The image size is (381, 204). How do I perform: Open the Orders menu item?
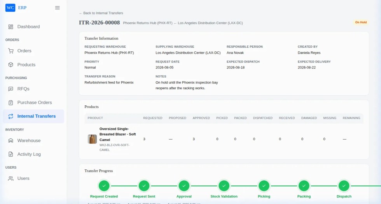pyautogui.click(x=33, y=51)
